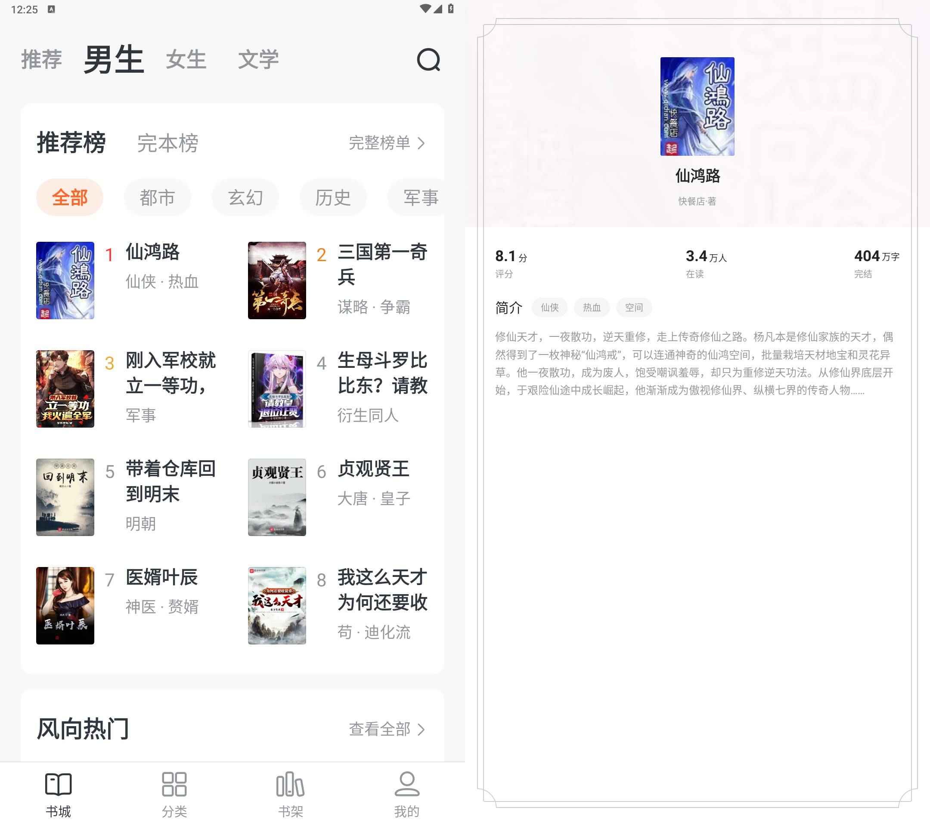Switch to the 女生 top tab

coord(186,59)
